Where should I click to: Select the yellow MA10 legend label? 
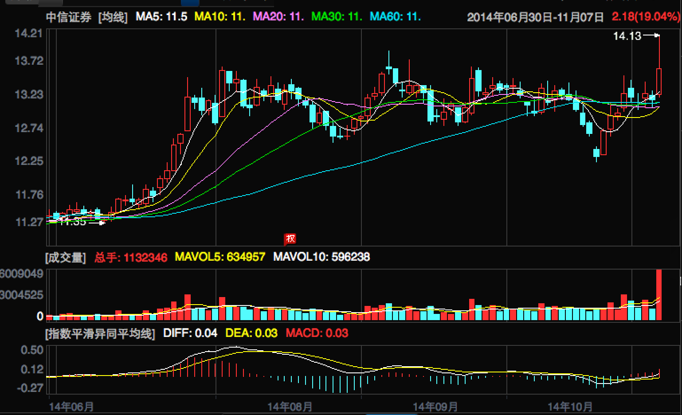(x=220, y=17)
